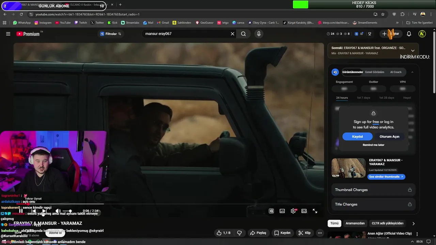Like the video with thumbs up

(223, 233)
